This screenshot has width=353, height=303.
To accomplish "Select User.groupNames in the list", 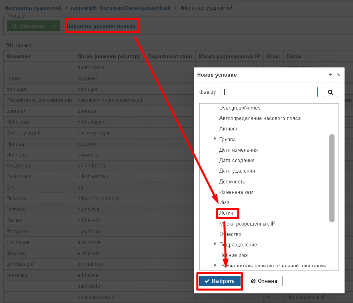I will [x=240, y=108].
